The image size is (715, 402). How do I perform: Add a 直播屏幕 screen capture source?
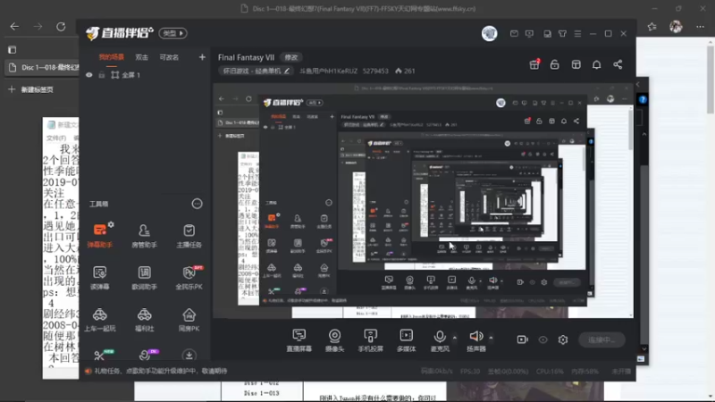pyautogui.click(x=299, y=340)
